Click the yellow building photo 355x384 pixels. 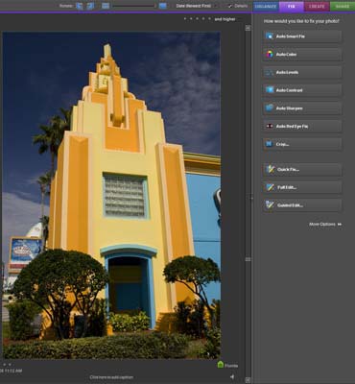point(111,195)
